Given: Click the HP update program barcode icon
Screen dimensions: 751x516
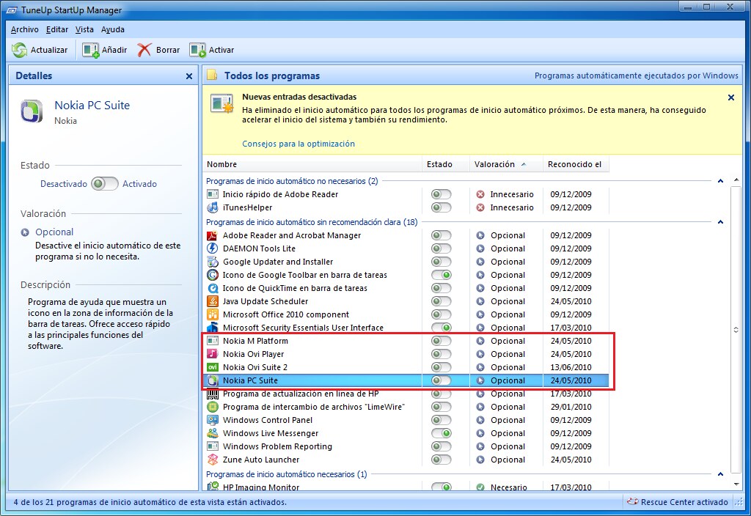Looking at the screenshot, I should (x=212, y=394).
